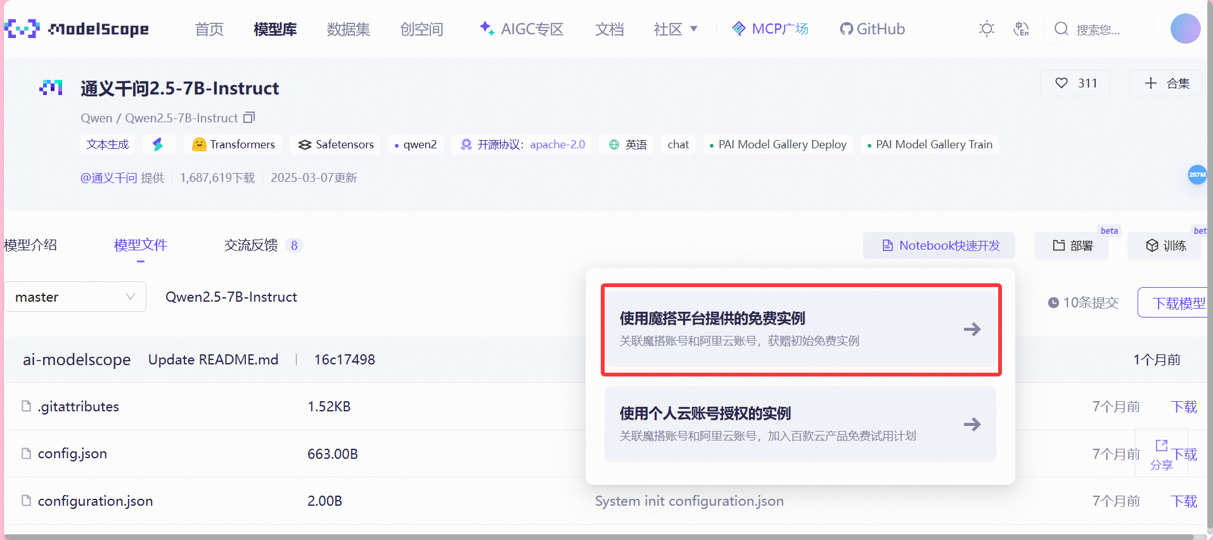The image size is (1213, 540).
Task: Toggle the light/dark theme sun icon
Action: coord(986,29)
